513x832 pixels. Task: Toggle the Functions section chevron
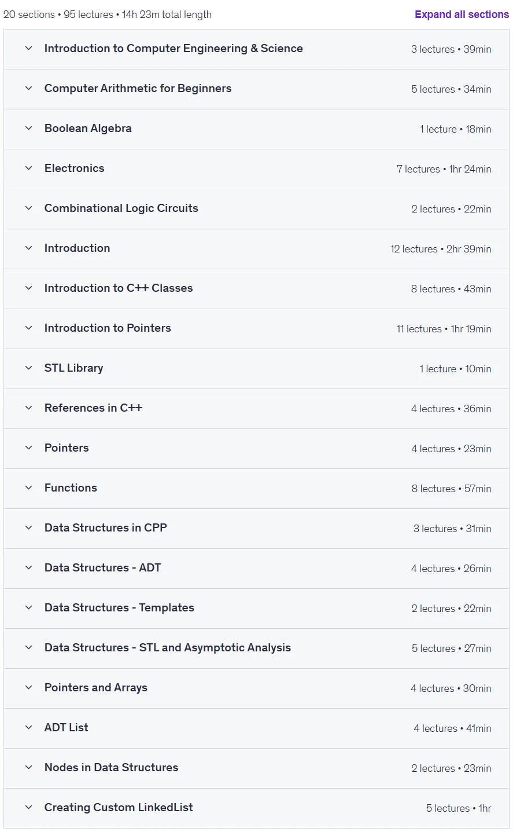[x=28, y=488]
